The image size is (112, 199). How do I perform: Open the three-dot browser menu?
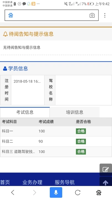pos(105,15)
